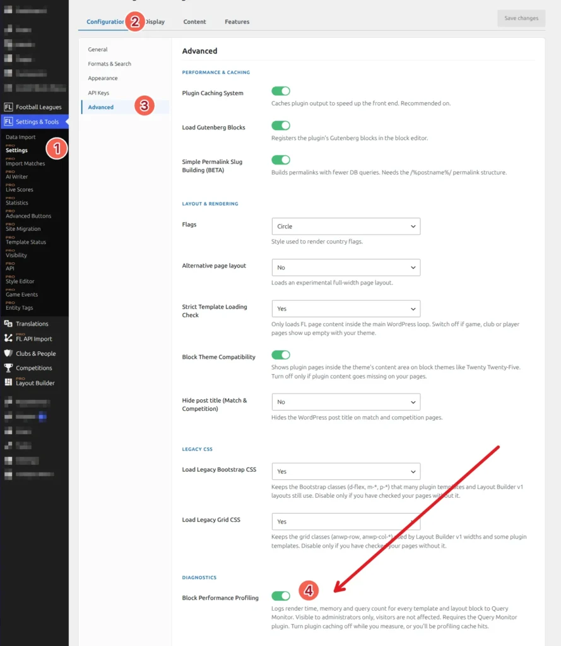Click the Settings & Tools FL icon

click(8, 122)
